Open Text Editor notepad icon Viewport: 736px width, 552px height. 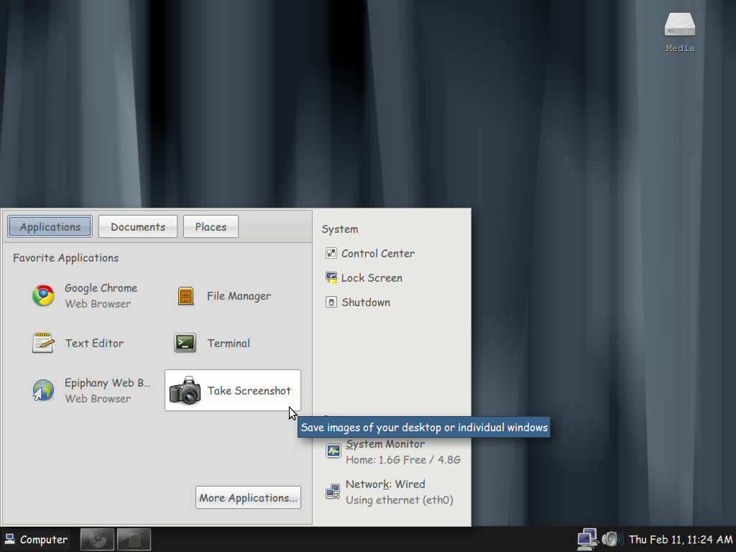pos(43,343)
